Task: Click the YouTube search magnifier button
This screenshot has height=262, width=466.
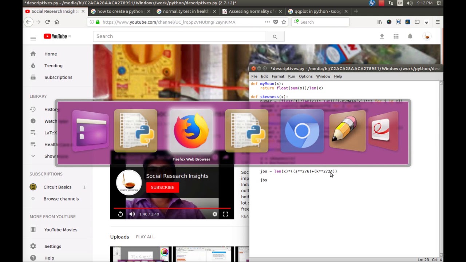Action: point(275,36)
